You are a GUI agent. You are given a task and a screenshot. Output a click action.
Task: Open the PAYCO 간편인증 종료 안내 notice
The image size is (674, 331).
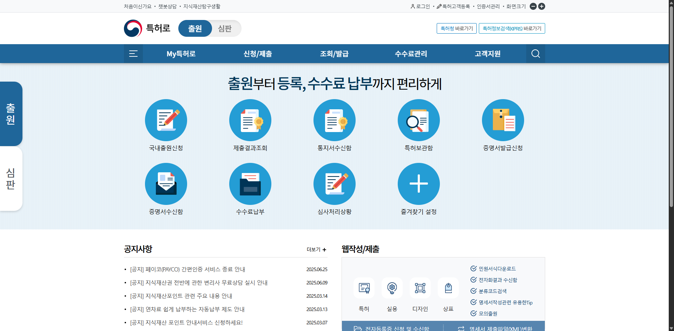(187, 269)
